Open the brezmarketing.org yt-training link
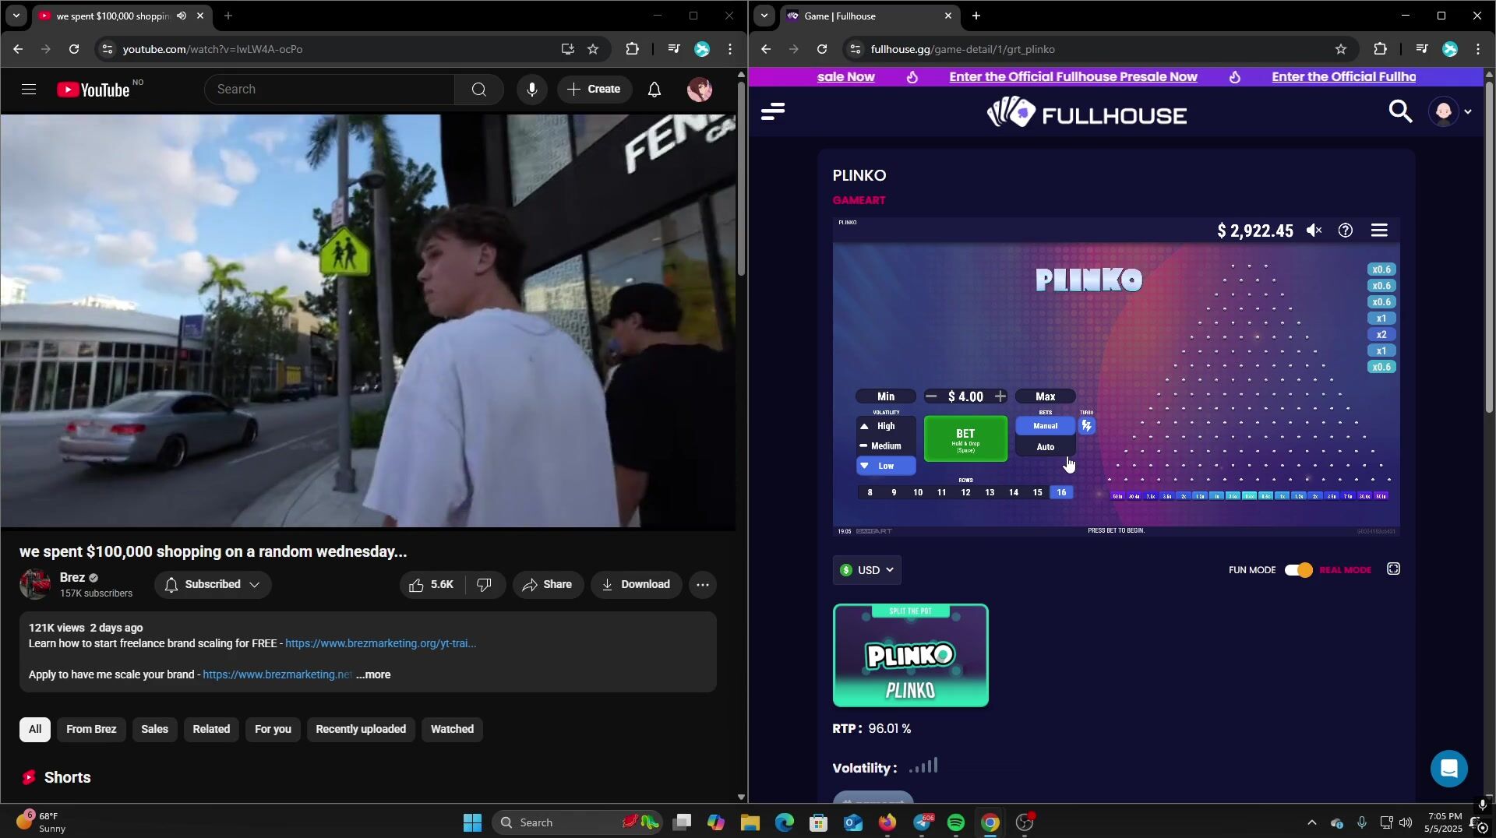The width and height of the screenshot is (1496, 838). (380, 643)
